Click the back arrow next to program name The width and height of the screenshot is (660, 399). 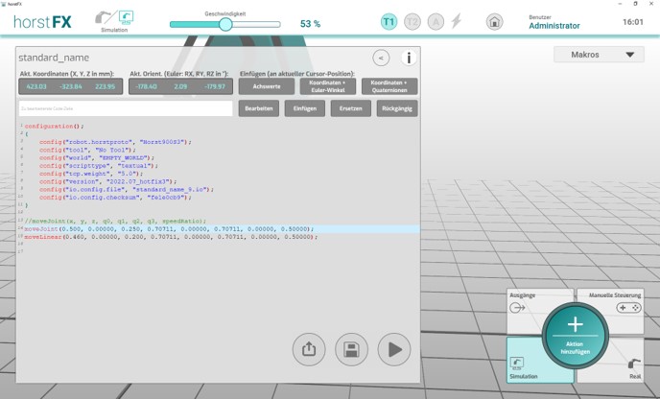381,59
